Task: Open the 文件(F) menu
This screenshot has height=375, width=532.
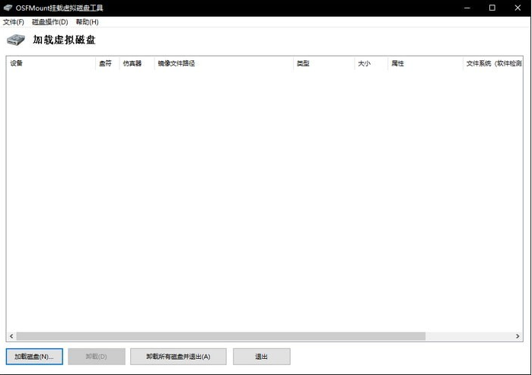Action: pos(14,22)
